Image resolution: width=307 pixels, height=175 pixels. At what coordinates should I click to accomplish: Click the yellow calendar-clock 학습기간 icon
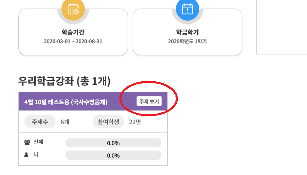[73, 9]
